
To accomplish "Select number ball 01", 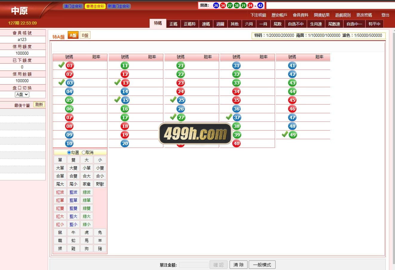I will pos(70,65).
